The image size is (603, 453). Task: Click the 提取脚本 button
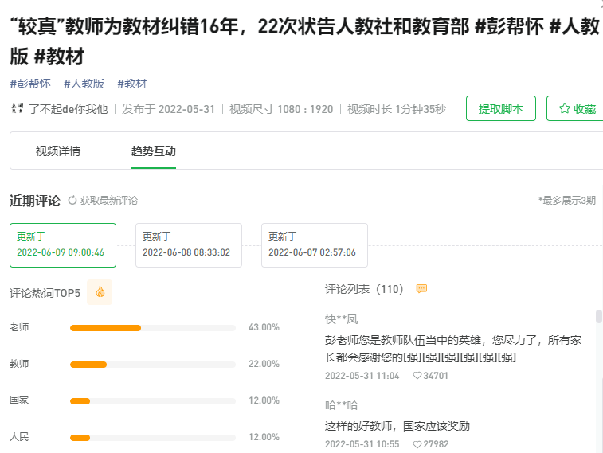[x=501, y=109]
